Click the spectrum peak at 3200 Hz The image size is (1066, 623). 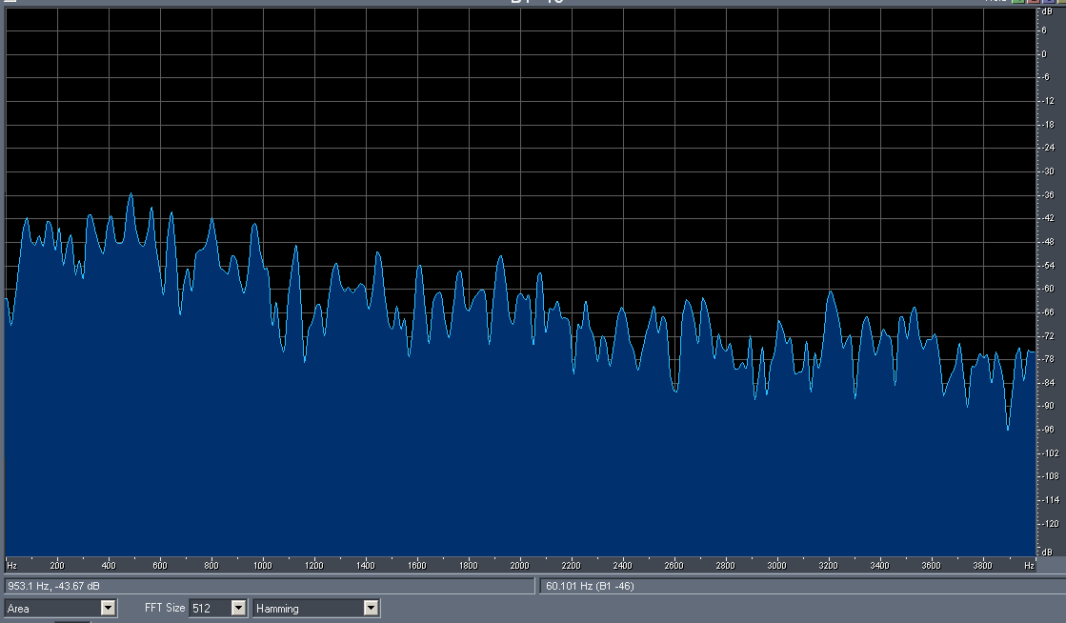coord(830,292)
